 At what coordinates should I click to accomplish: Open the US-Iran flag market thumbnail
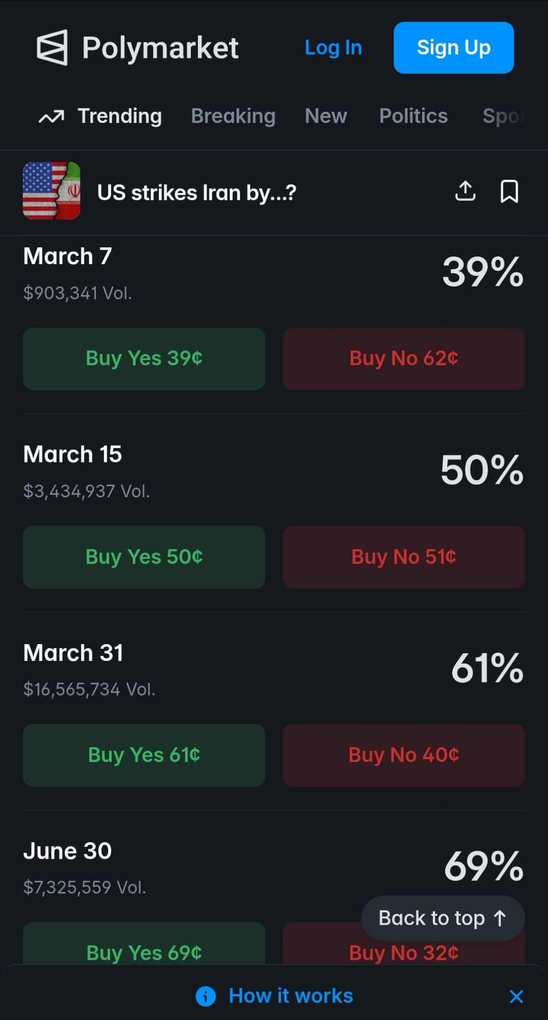coord(51,191)
